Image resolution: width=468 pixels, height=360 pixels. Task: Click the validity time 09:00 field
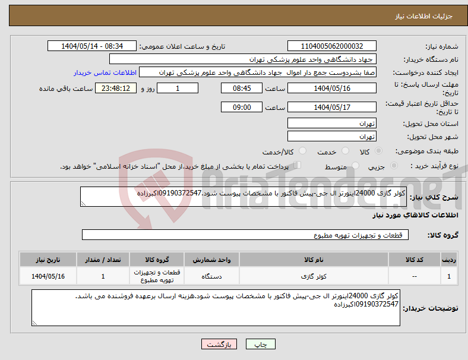click(242, 107)
